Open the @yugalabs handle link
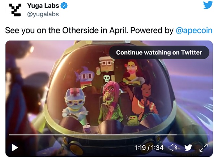Image resolution: width=217 pixels, height=159 pixels. (x=43, y=14)
